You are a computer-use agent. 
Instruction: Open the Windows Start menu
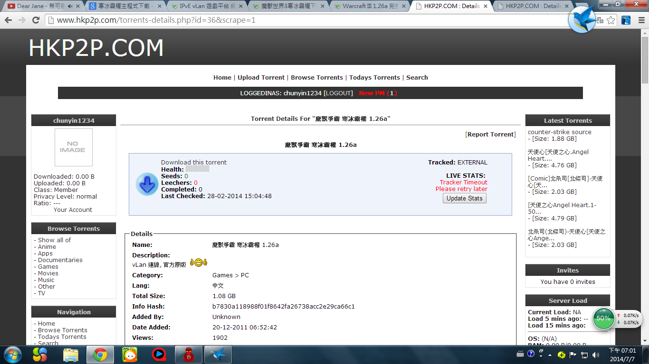12,354
